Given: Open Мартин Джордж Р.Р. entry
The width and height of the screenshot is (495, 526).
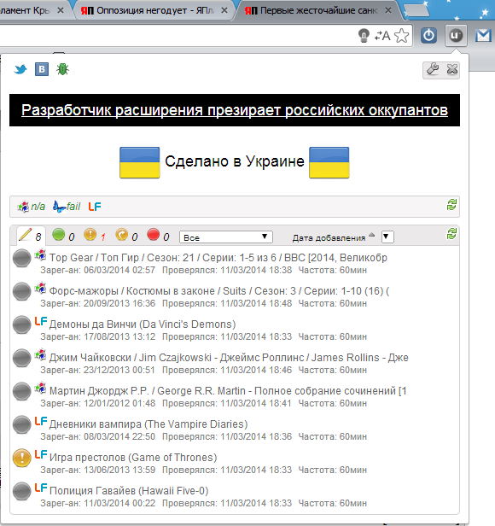Looking at the screenshot, I should click(228, 391).
